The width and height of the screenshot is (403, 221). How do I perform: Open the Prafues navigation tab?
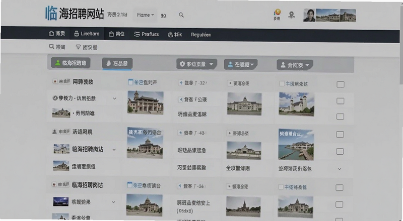pyautogui.click(x=147, y=34)
